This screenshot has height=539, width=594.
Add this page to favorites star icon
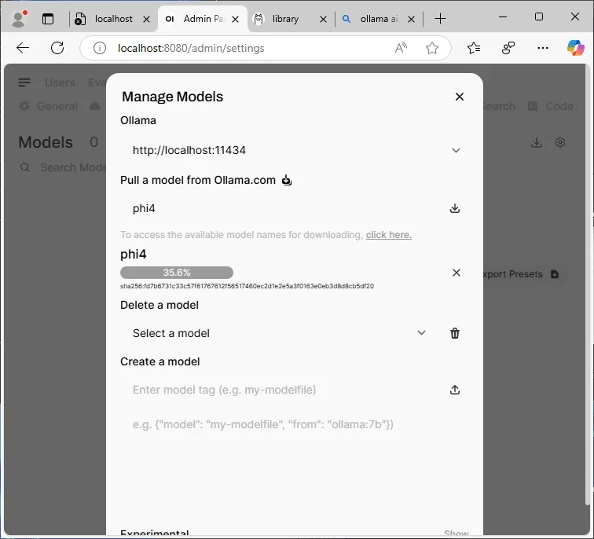coord(432,48)
